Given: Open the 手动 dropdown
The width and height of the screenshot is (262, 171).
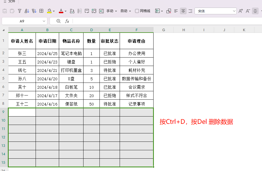Looking at the screenshot, I should pyautogui.click(x=112, y=11).
